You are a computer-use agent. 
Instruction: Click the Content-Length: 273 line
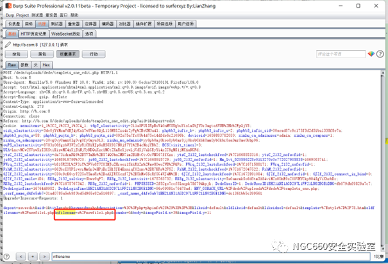(x=24, y=107)
